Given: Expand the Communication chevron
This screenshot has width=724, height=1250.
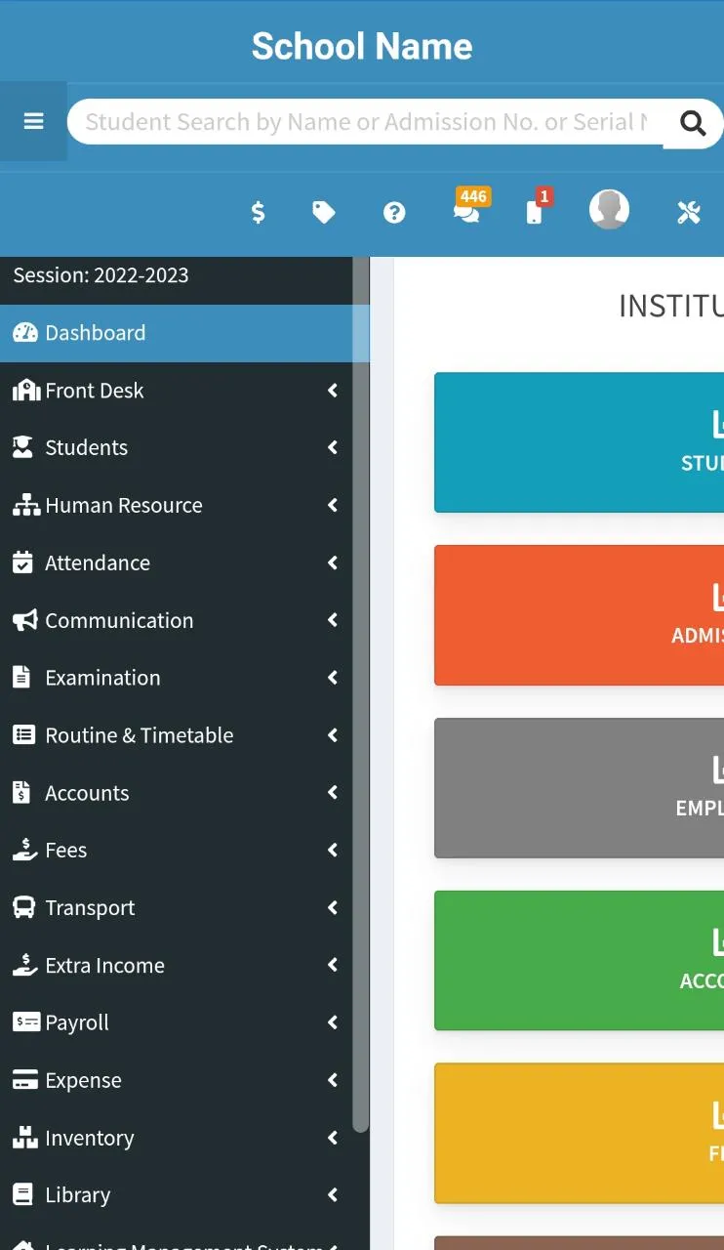Looking at the screenshot, I should [x=333, y=620].
